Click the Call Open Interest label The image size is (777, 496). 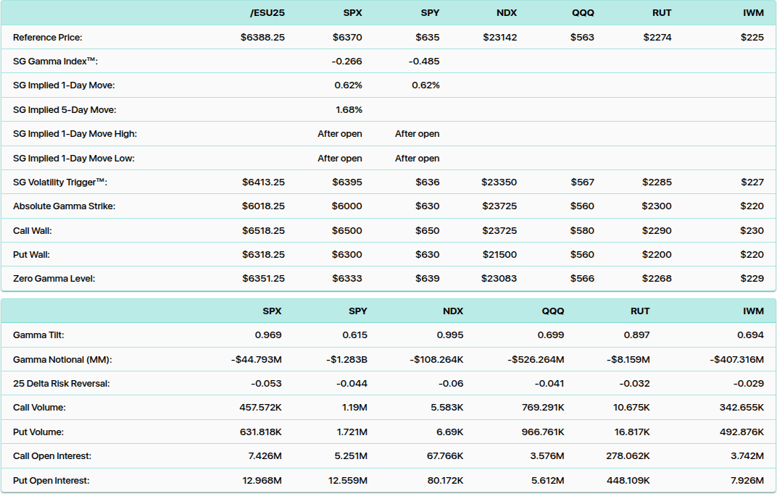click(52, 456)
